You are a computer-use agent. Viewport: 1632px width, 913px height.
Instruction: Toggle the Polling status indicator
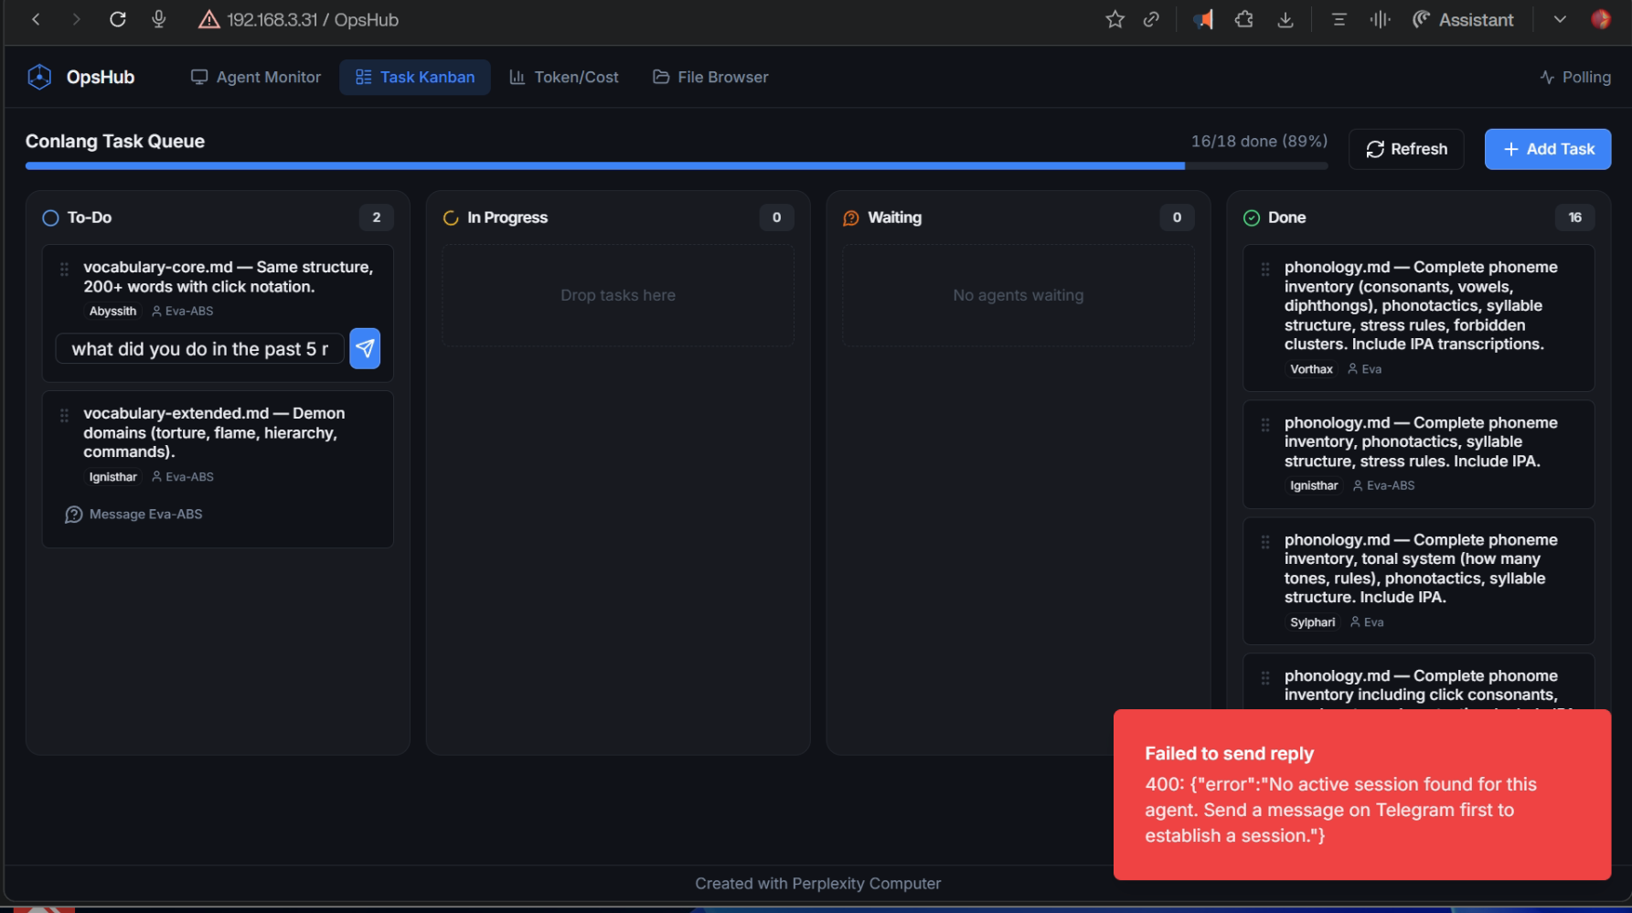point(1574,78)
